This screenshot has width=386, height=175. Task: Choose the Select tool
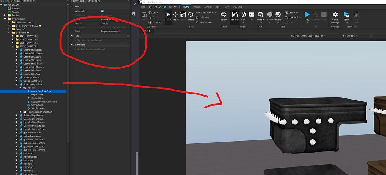click(x=168, y=16)
